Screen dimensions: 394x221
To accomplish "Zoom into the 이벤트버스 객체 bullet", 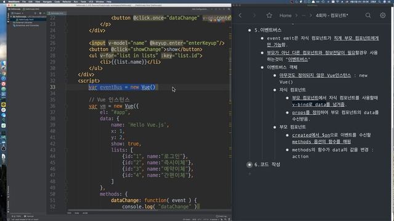I will 262,68.
